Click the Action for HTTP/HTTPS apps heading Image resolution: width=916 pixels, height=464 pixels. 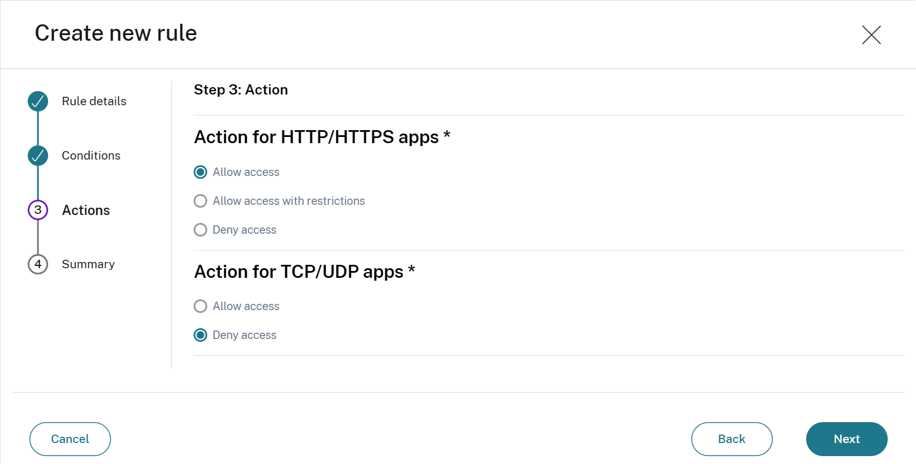pos(322,137)
